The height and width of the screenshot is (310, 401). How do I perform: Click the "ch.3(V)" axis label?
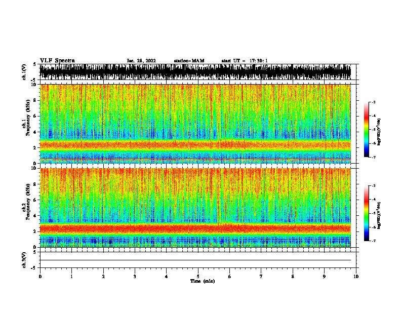(24, 260)
